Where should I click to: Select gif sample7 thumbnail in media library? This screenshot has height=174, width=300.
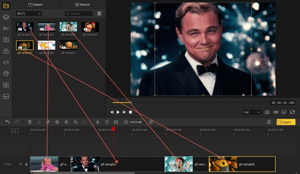[x=68, y=45]
